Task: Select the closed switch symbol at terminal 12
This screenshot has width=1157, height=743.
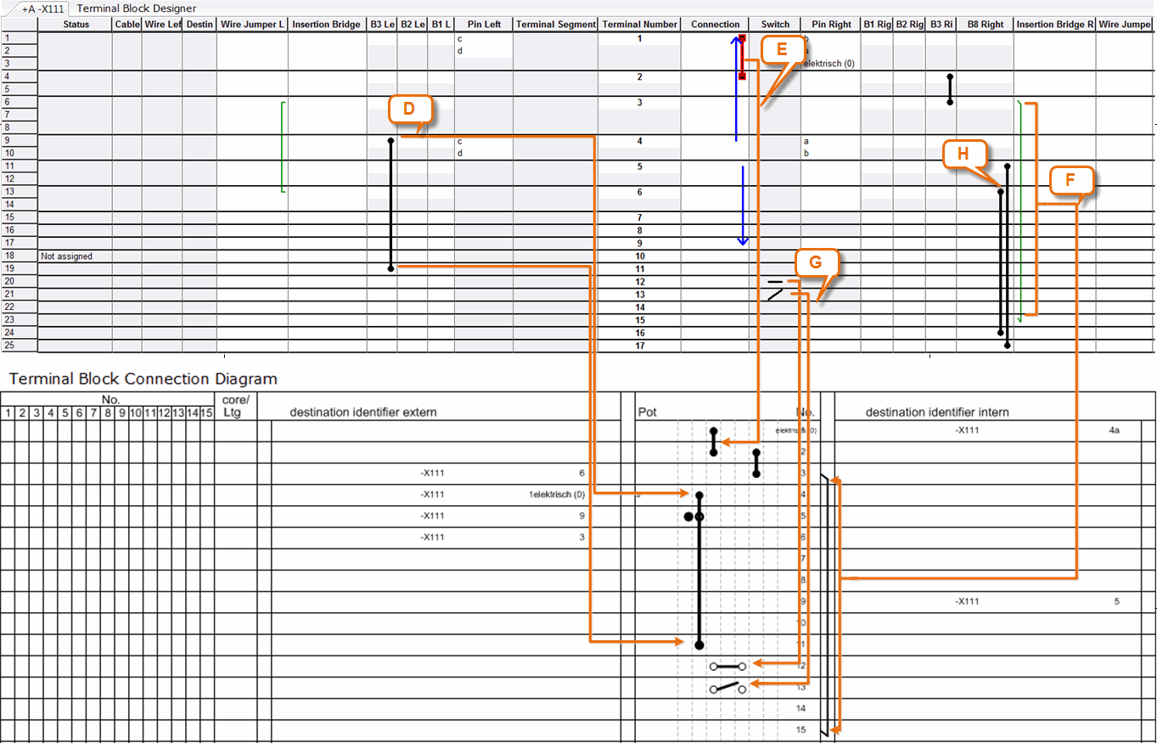Action: (776, 280)
